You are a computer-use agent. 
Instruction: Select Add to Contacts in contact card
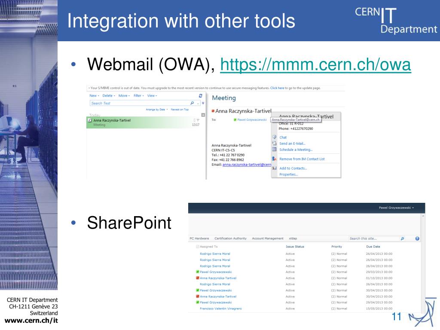[x=293, y=168]
